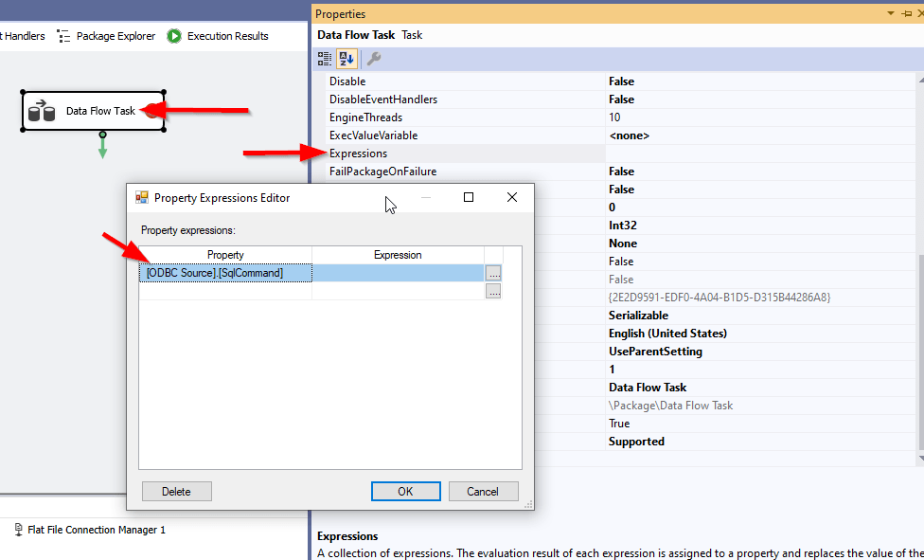Switch Properties to Categorized view
Image resolution: width=924 pixels, height=560 pixels.
[x=323, y=58]
